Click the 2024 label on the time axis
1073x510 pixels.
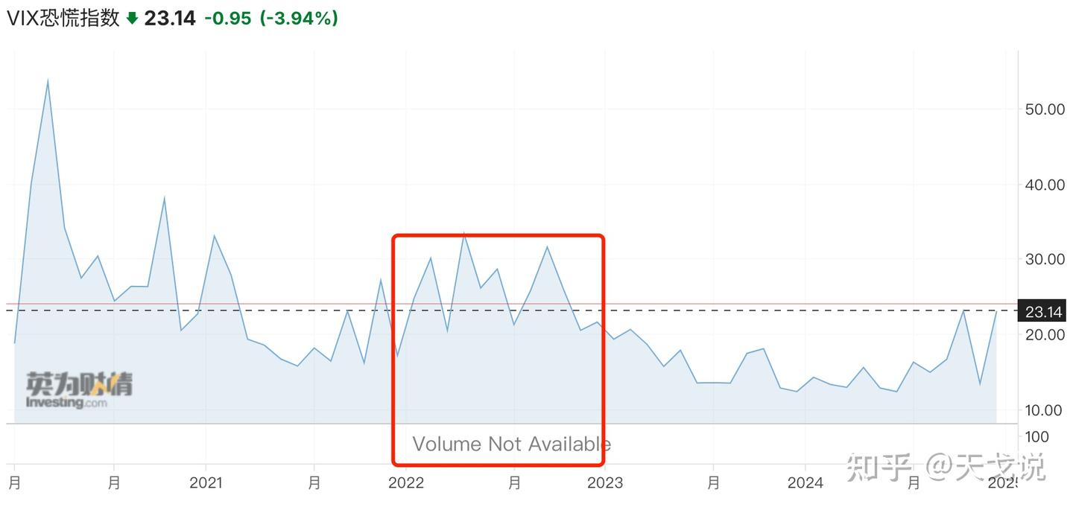805,483
